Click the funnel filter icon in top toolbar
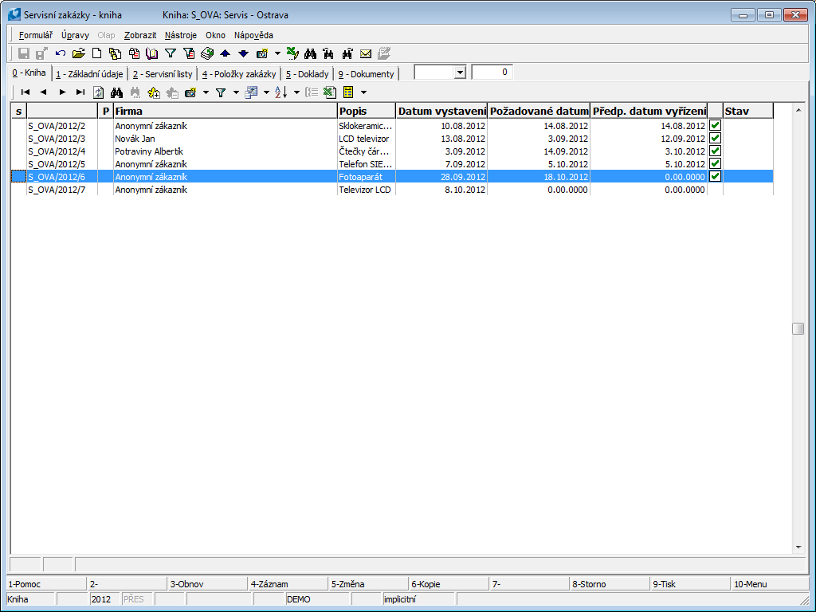Image resolution: width=816 pixels, height=612 pixels. point(170,53)
